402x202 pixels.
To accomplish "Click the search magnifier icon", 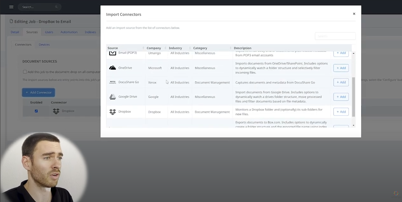I will [56, 7].
